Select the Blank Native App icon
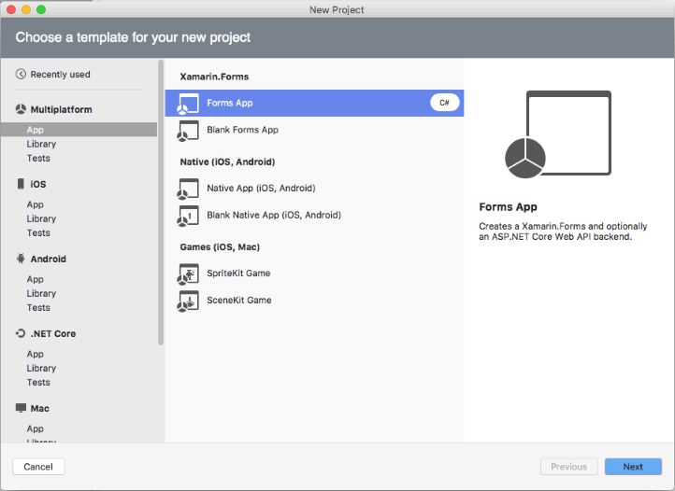The width and height of the screenshot is (675, 491). tap(188, 216)
